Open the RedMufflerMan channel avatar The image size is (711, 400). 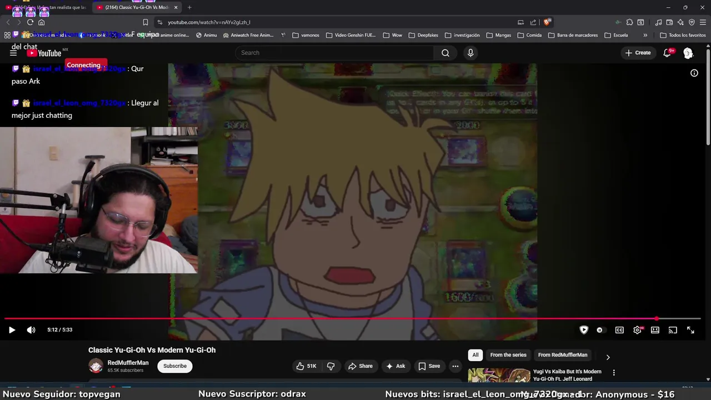pos(96,366)
